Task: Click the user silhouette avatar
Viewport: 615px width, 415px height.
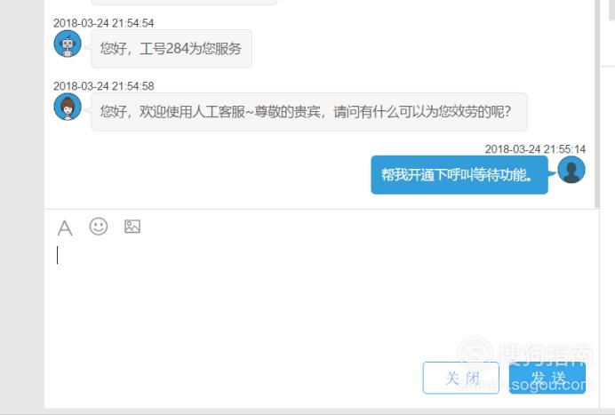Action: point(571,170)
